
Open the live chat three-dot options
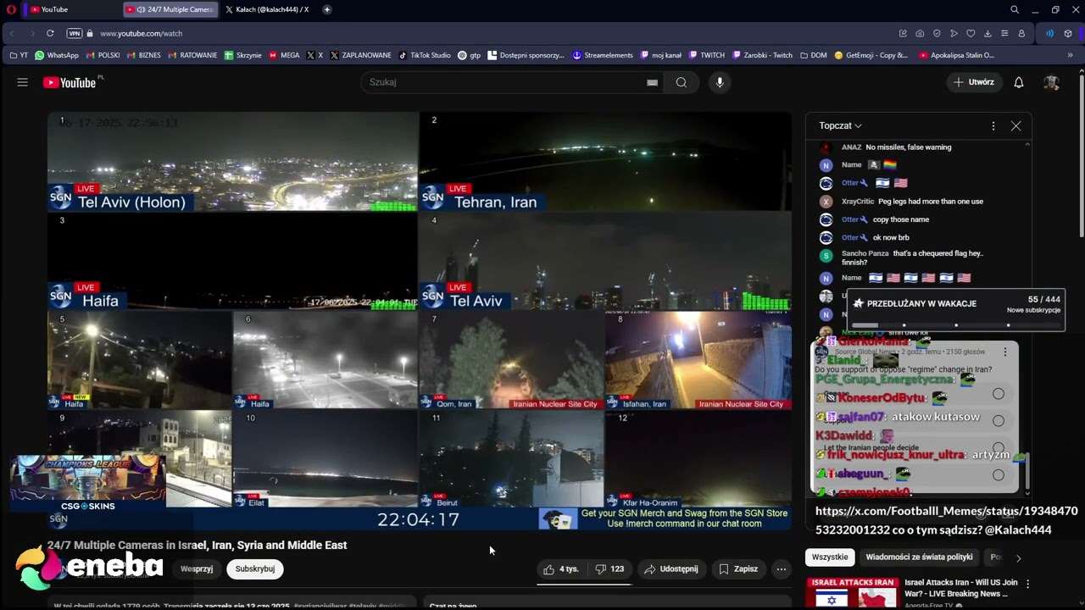coord(993,125)
